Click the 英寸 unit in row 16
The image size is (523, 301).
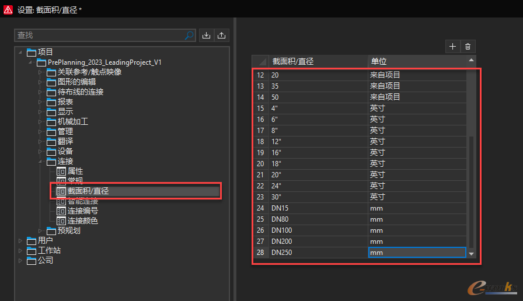tap(417, 120)
